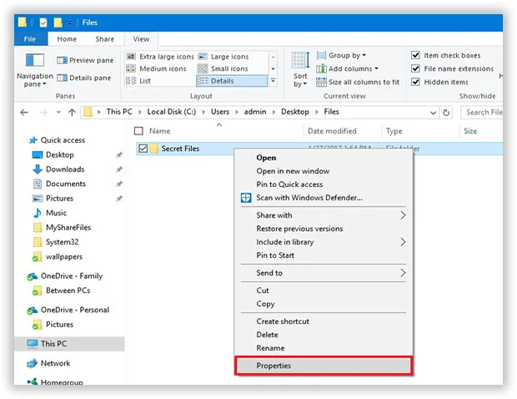Toggle File name extensions checkbox
Screen dimensions: 517x399
(416, 68)
